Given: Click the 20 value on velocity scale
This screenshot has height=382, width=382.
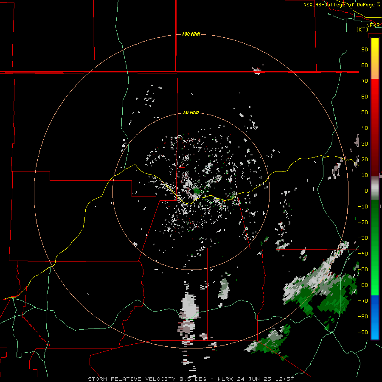Looking at the screenshot, I should coord(365,159).
